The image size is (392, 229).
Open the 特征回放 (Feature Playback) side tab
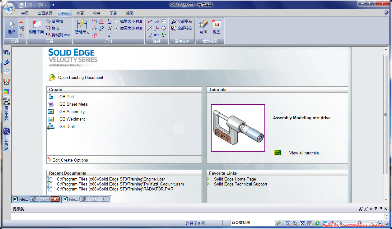point(7,109)
